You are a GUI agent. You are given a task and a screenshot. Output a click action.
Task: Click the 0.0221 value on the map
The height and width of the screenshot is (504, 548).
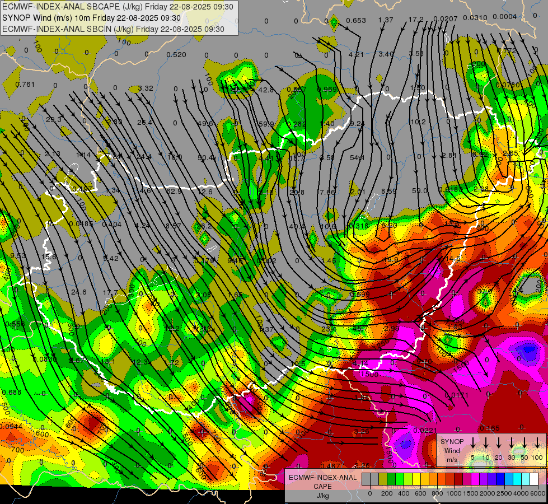[425, 430]
